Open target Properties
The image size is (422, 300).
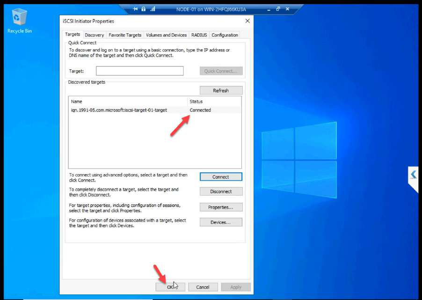221,207
